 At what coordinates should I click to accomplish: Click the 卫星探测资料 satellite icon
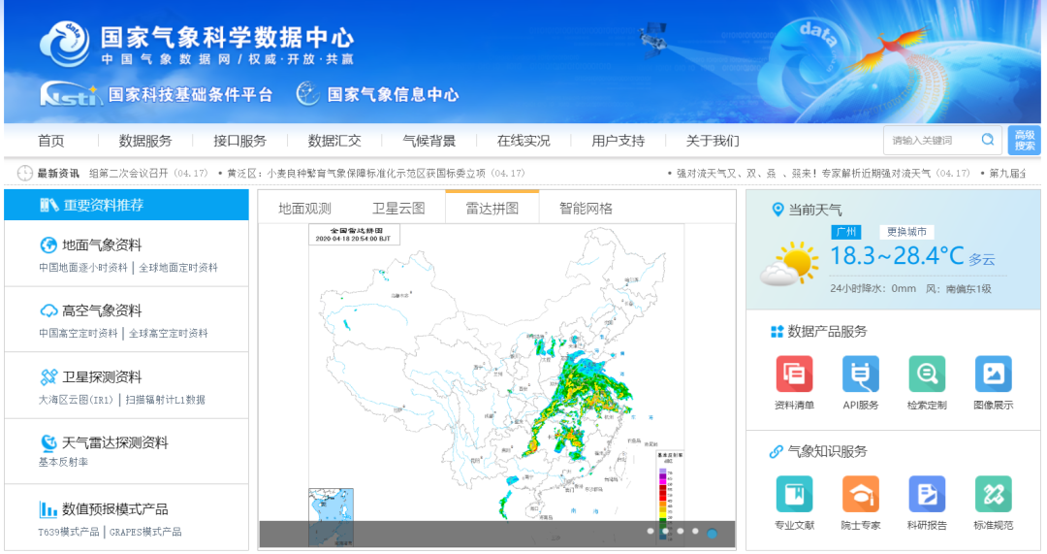(x=48, y=376)
